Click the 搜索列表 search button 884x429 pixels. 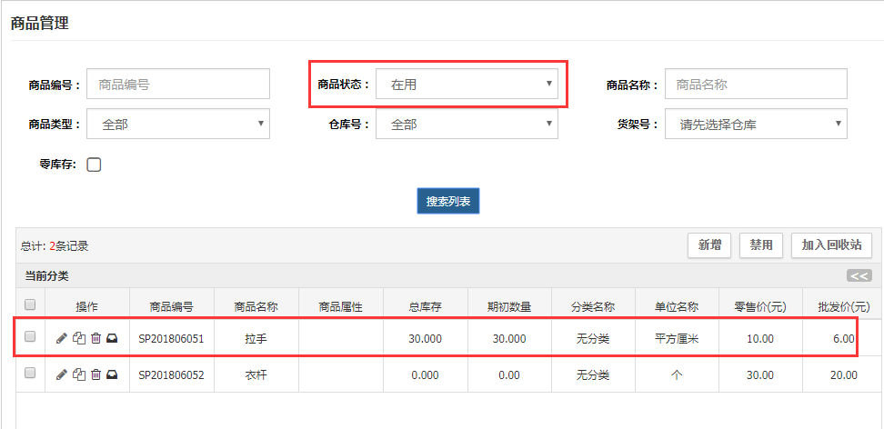pyautogui.click(x=448, y=201)
